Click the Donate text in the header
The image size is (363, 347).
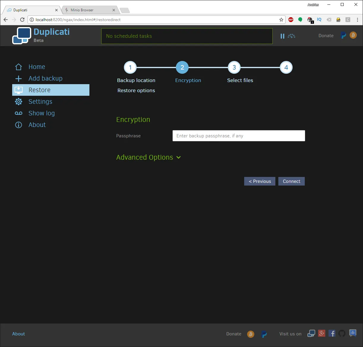coord(326,36)
